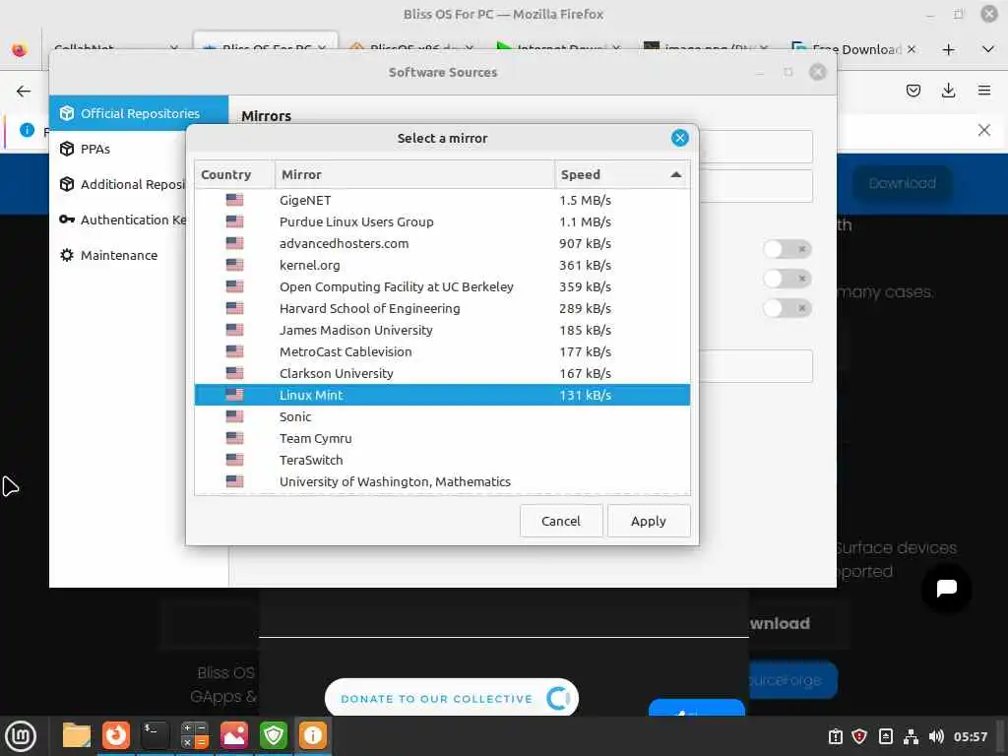The height and width of the screenshot is (756, 1008).
Task: Select University of Washington, Mathematics mirror
Action: 442,481
